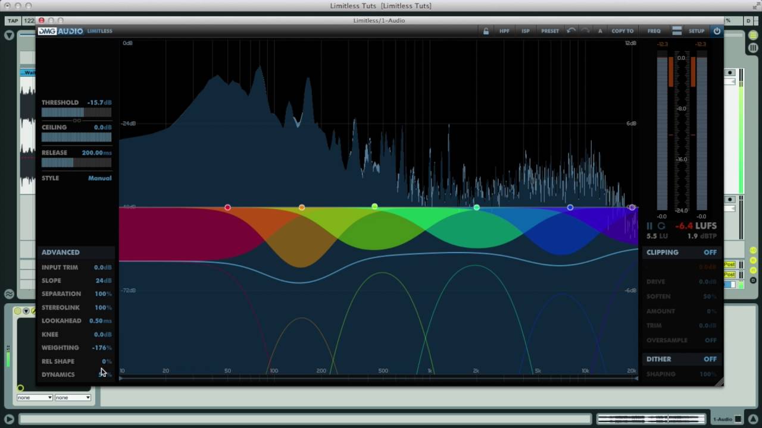762x428 pixels.
Task: Undo the last change with the undo arrow
Action: tap(571, 31)
